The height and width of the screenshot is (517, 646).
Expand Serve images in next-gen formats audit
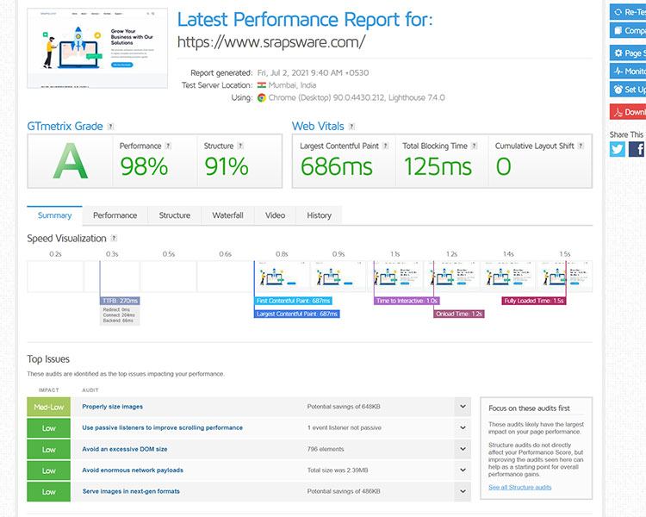click(463, 491)
